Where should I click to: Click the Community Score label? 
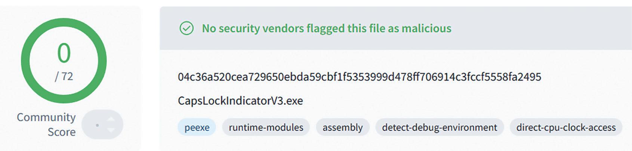(x=46, y=124)
